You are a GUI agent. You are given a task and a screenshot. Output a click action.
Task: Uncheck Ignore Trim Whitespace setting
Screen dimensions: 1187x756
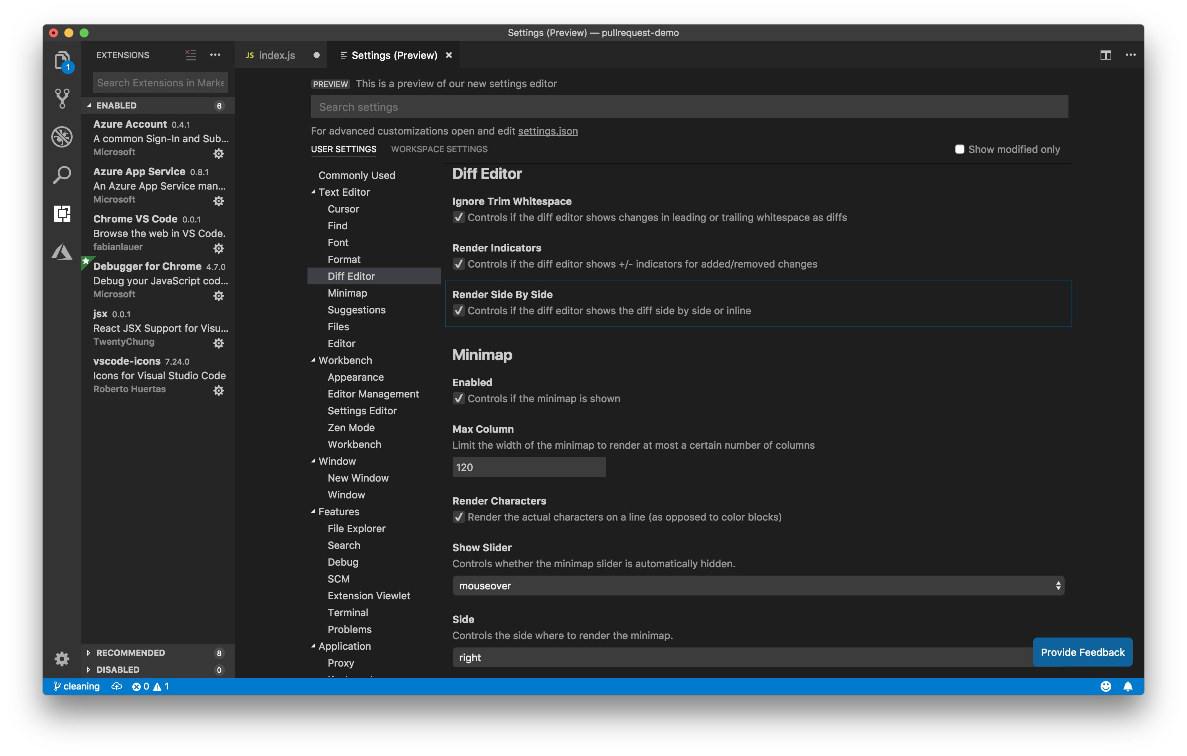click(x=459, y=217)
